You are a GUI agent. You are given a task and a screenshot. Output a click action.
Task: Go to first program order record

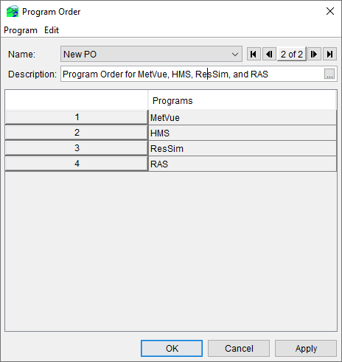point(254,54)
